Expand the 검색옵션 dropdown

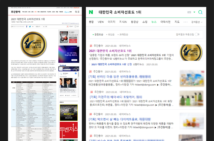click(x=197, y=22)
